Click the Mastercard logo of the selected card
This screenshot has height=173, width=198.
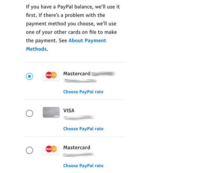(x=51, y=75)
